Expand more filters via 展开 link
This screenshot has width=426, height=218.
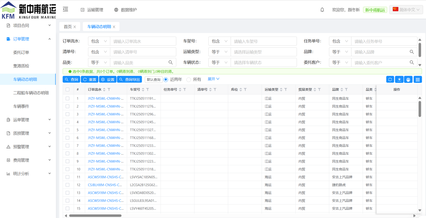(x=213, y=79)
